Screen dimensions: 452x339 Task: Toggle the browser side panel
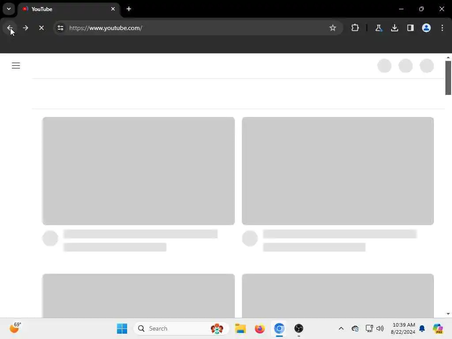(x=411, y=28)
